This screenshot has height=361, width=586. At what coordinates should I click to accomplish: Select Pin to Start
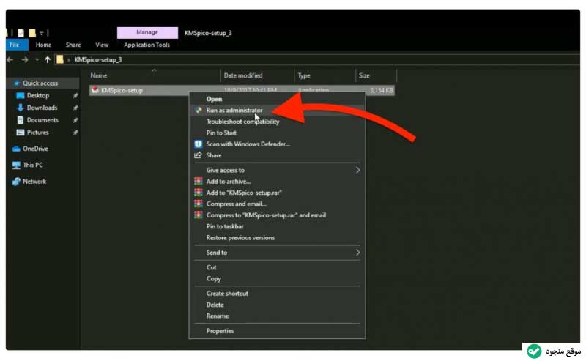tap(221, 133)
